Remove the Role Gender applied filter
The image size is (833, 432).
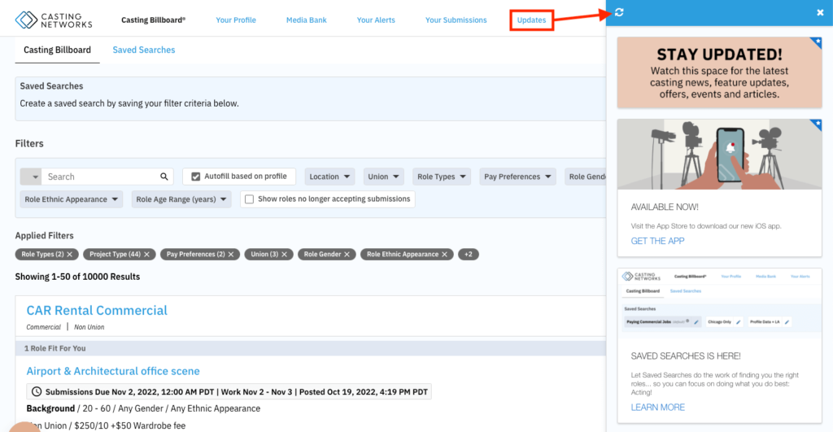point(347,255)
